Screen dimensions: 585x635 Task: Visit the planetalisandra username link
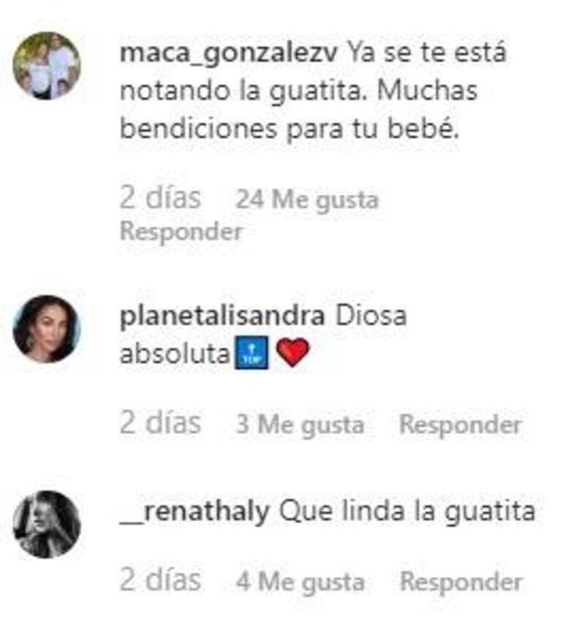(222, 316)
